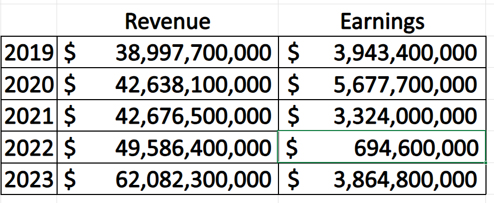Select revenue value 62,082,300,000
Image resolution: width=494 pixels, height=203 pixels.
pos(168,179)
